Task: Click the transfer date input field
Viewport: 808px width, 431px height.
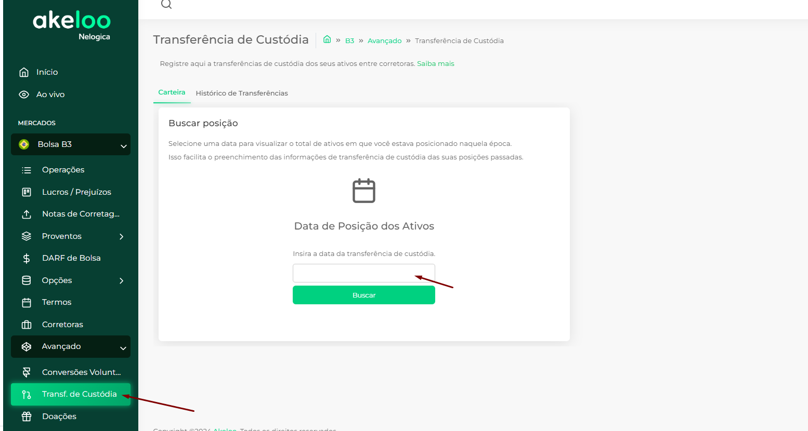Action: pyautogui.click(x=364, y=273)
